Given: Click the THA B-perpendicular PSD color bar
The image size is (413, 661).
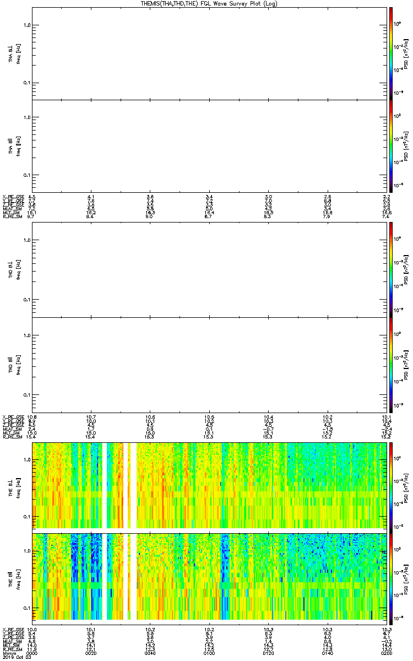Looking at the screenshot, I should pos(391,53).
